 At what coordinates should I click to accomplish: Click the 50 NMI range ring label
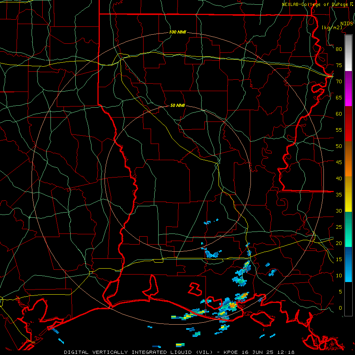[x=177, y=105]
